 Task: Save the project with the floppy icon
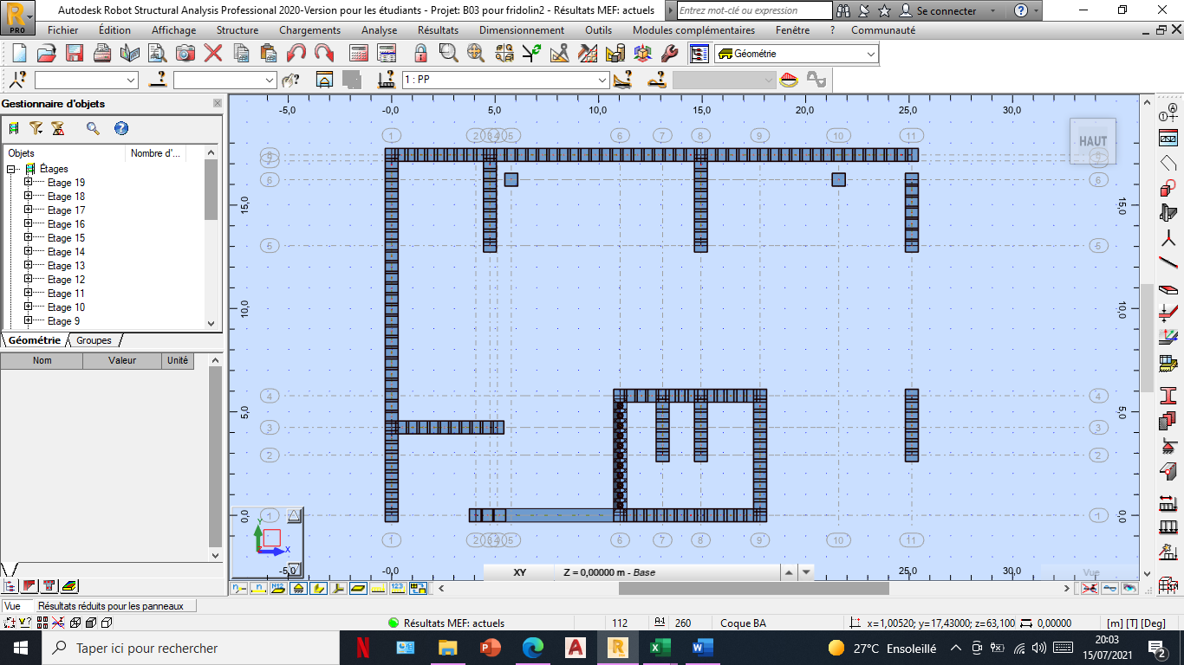point(75,54)
